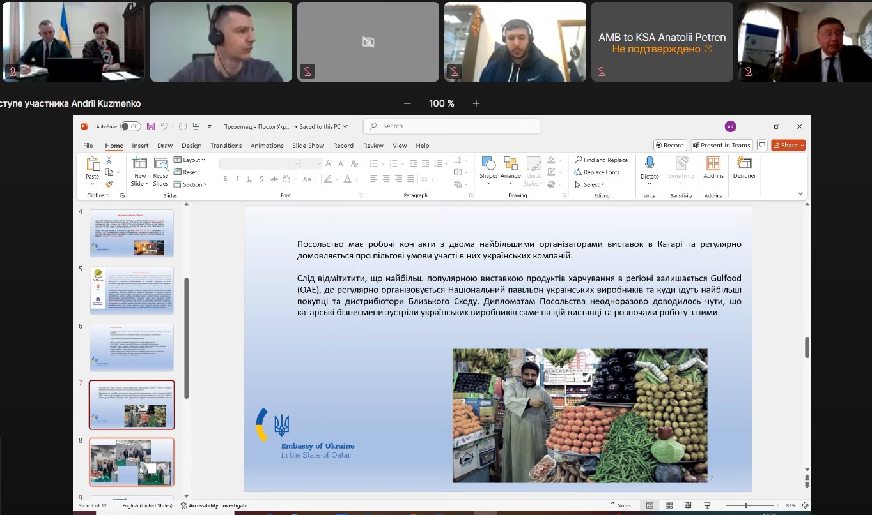
Task: Click the Save icon in title bar
Action: point(151,126)
